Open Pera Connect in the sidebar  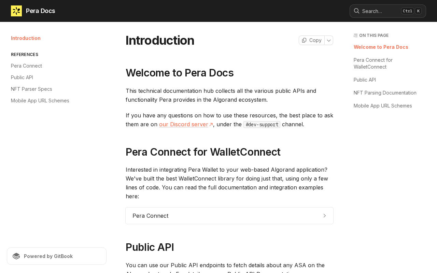tap(26, 66)
